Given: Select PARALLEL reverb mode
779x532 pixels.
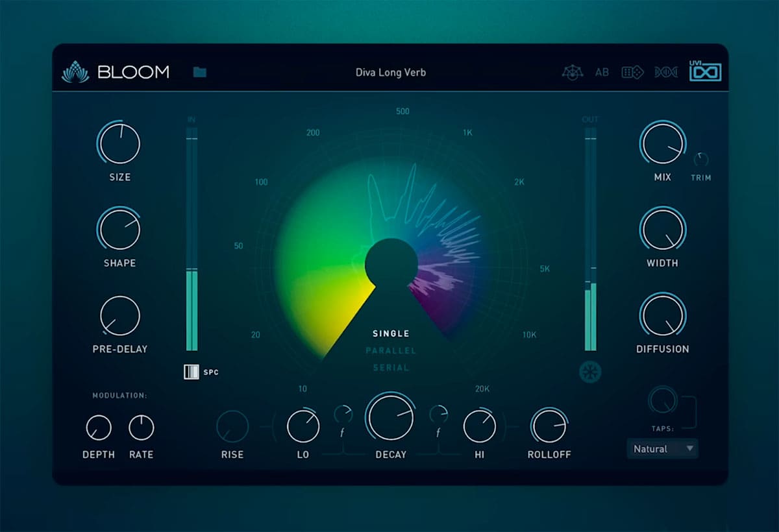Looking at the screenshot, I should tap(391, 350).
